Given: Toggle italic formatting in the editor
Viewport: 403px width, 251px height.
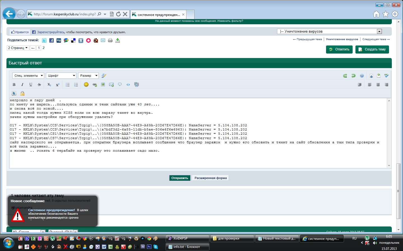Looking at the screenshot, I should 22,85.
